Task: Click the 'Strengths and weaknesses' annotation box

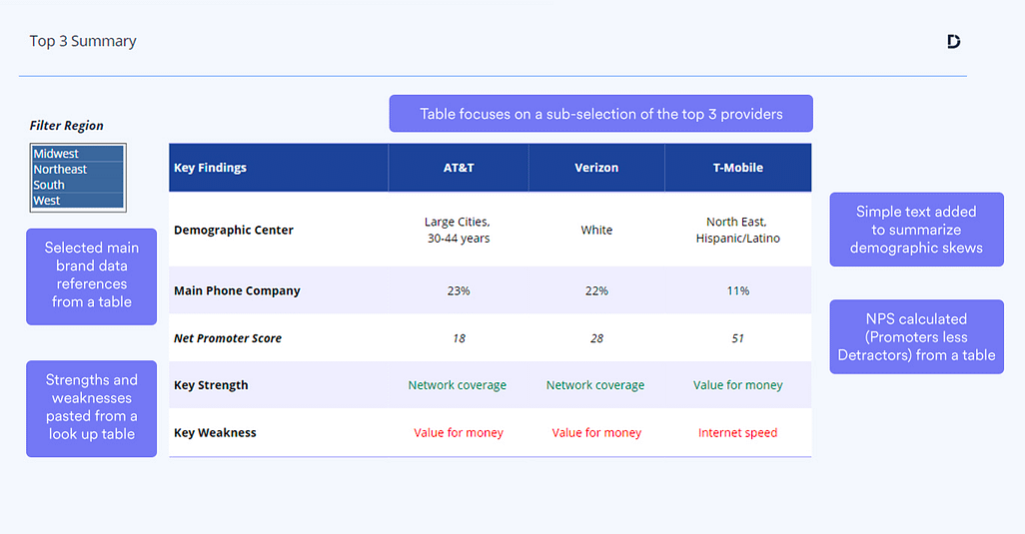Action: point(91,407)
